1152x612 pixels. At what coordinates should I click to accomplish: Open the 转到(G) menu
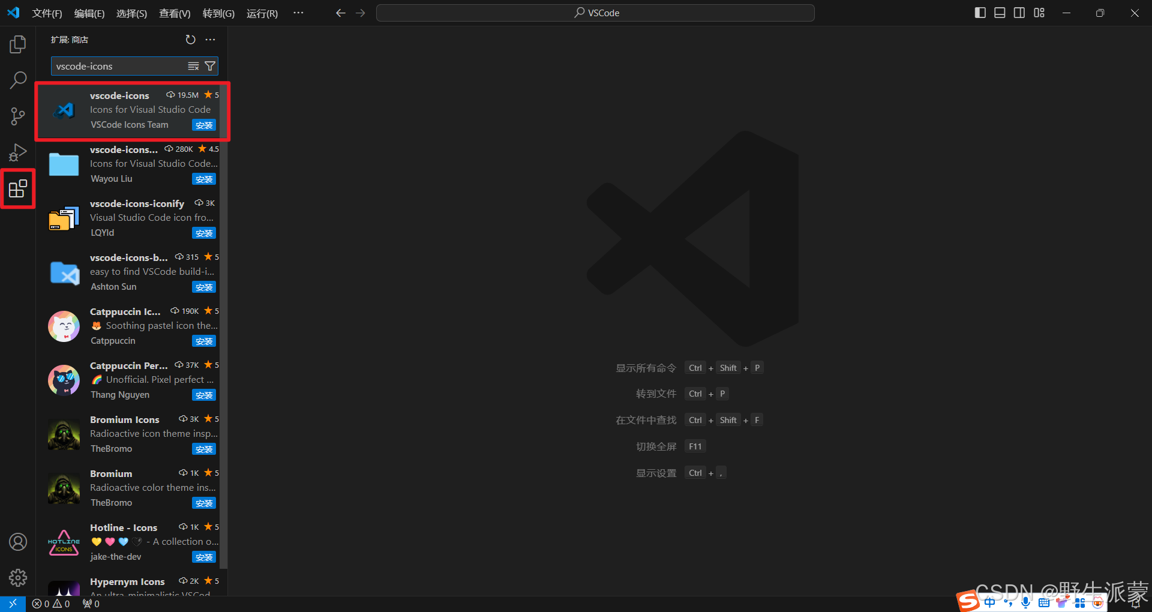pyautogui.click(x=218, y=13)
